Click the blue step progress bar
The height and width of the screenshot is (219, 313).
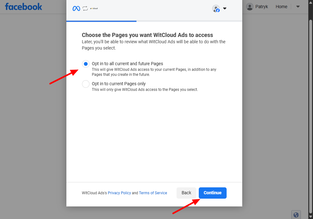[101, 21]
